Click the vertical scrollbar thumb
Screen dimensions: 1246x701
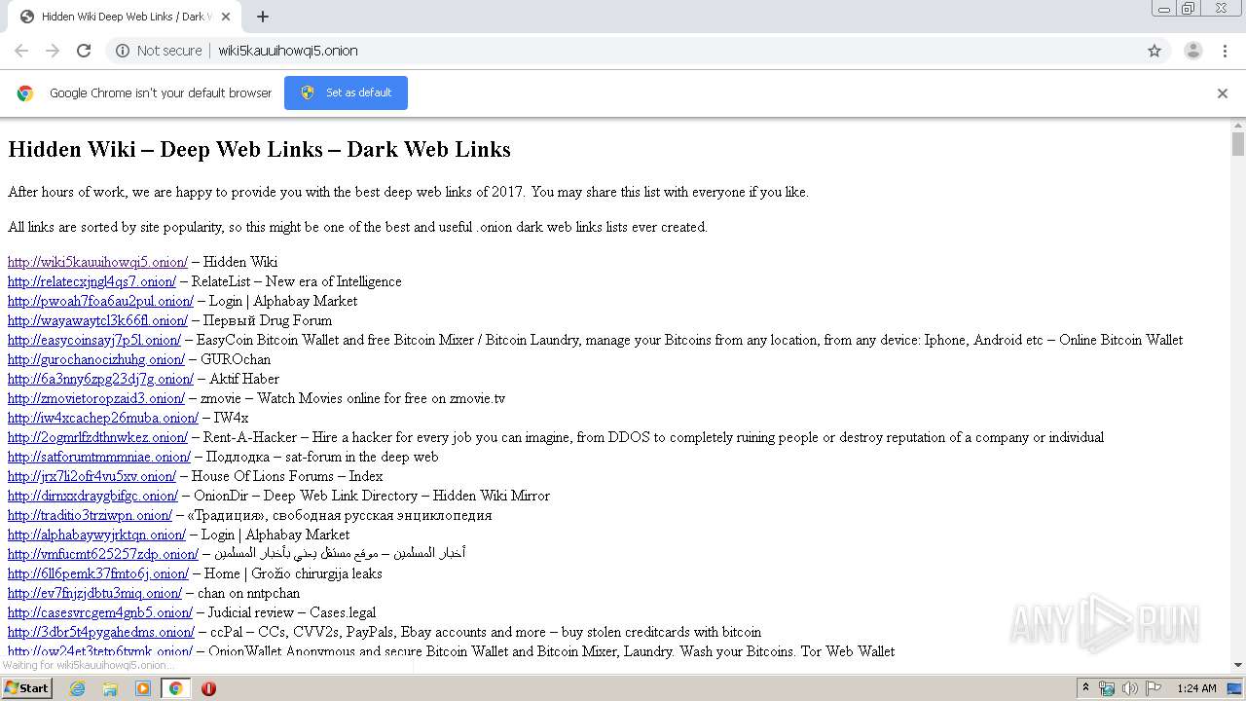[x=1238, y=144]
